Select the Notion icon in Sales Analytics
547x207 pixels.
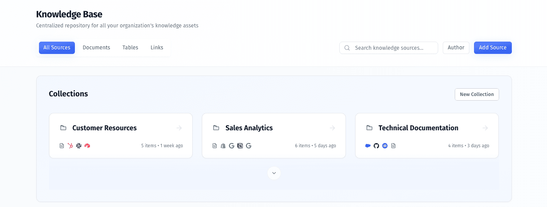(x=240, y=146)
